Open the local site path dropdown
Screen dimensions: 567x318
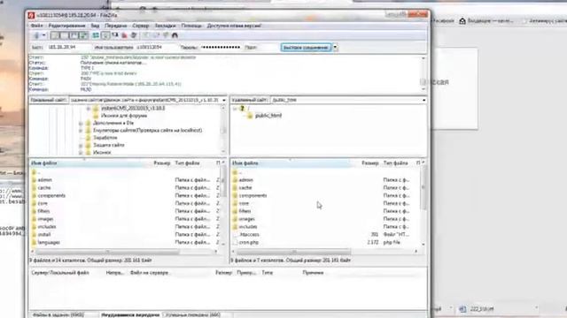click(x=224, y=100)
